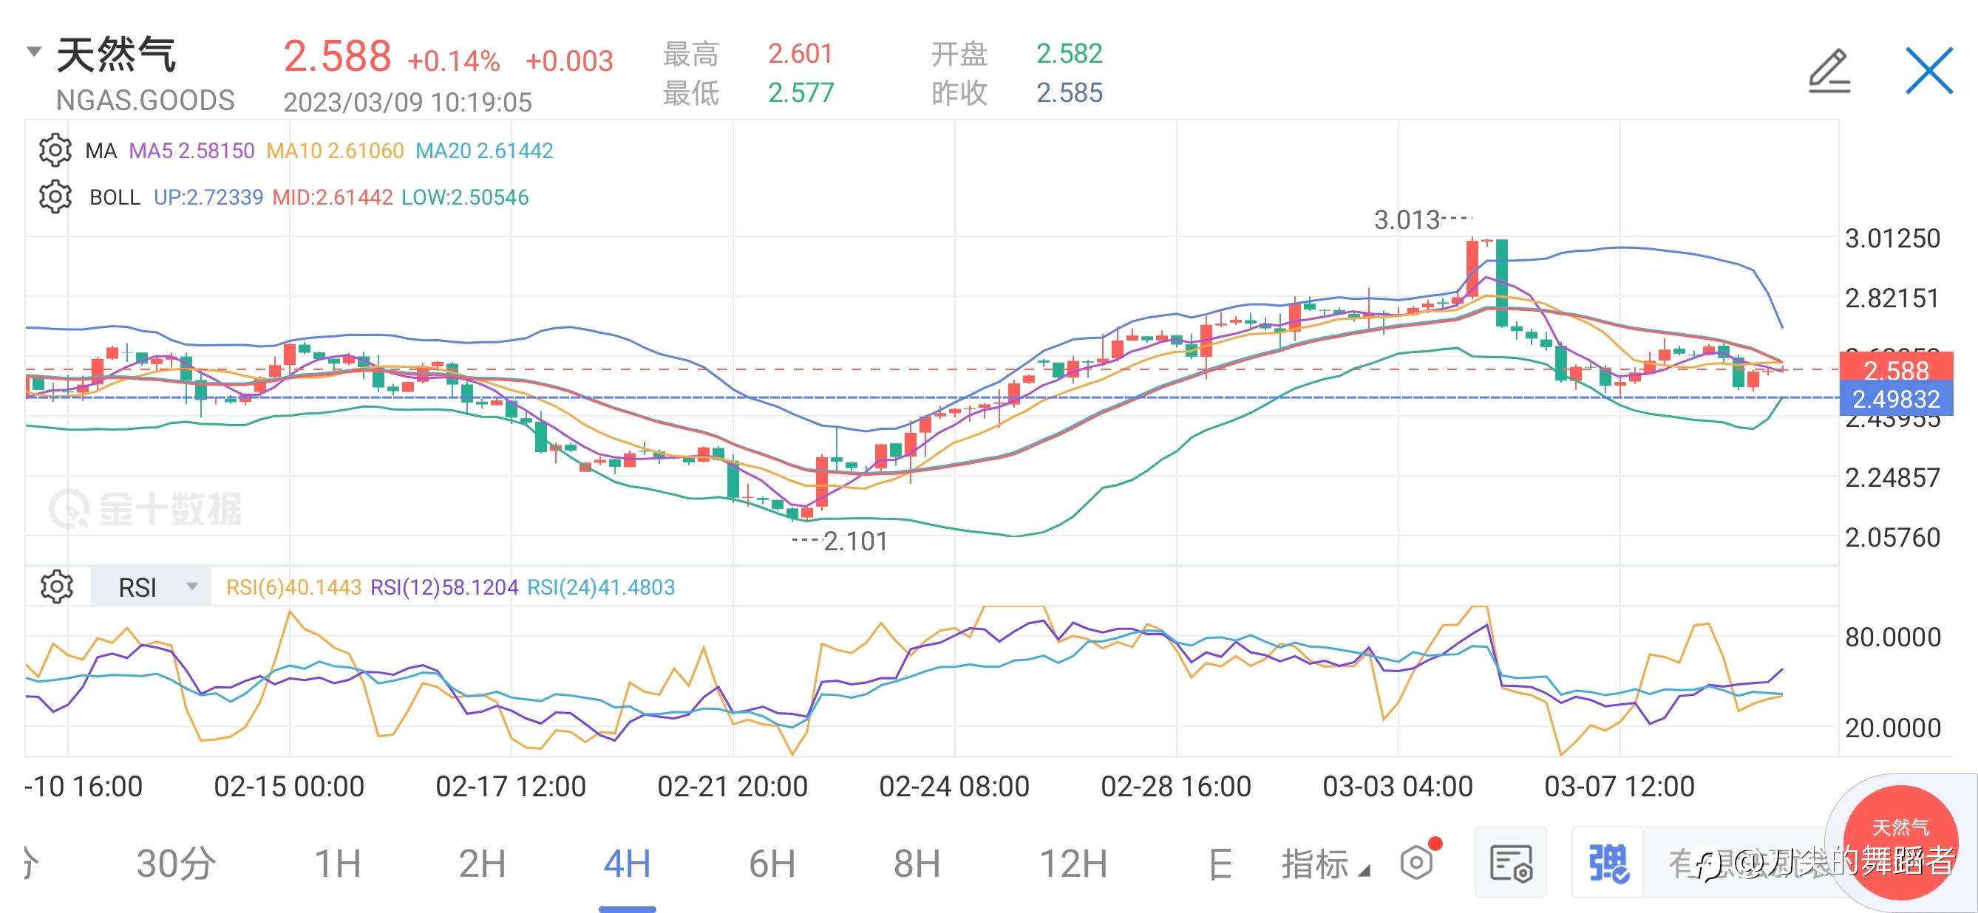Open RSI indicator settings gear

[x=56, y=587]
